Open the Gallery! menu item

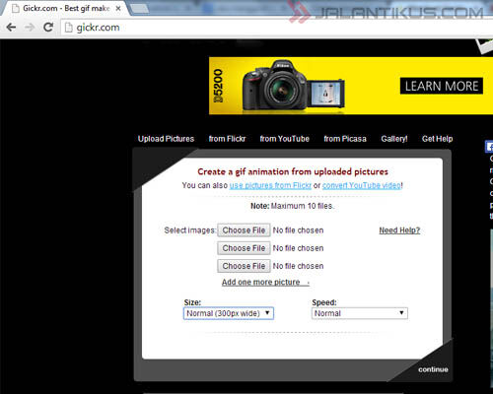click(394, 139)
